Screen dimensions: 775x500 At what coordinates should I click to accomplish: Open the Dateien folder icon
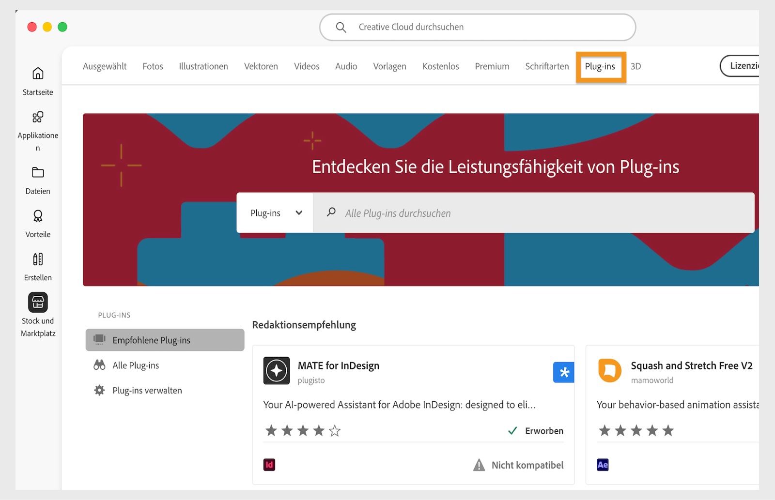[x=38, y=173]
